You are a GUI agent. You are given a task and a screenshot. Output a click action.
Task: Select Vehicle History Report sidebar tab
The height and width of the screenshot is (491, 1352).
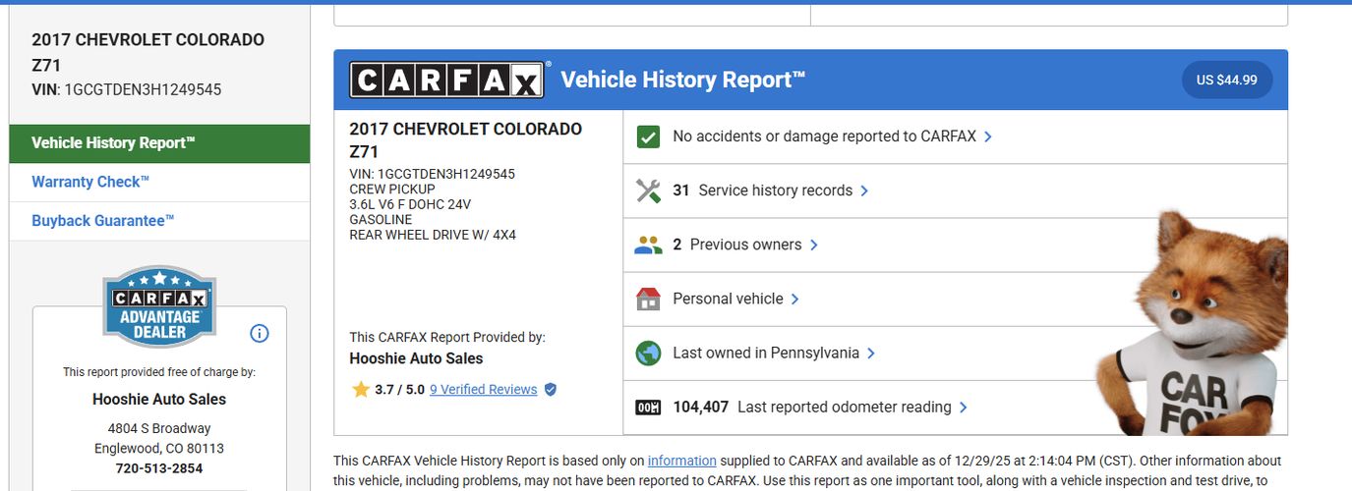click(159, 143)
